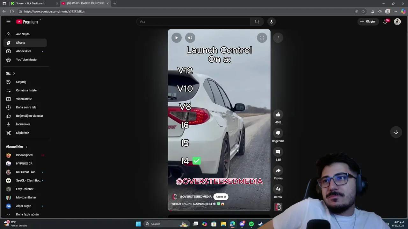Click the search magnifier button

pyautogui.click(x=257, y=22)
